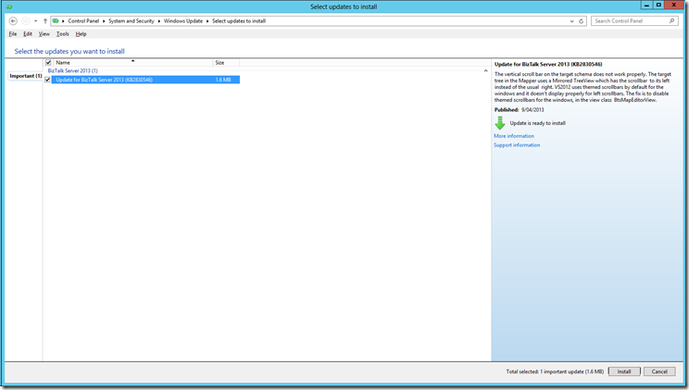Click the breadcrumb arrow after Control Panel
The height and width of the screenshot is (390, 689).
point(104,21)
